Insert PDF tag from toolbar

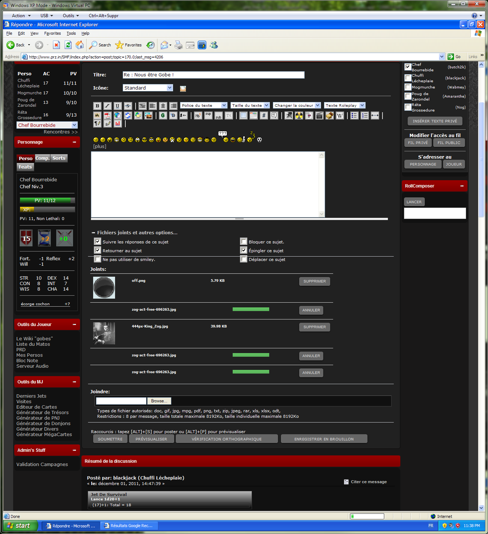(x=107, y=115)
